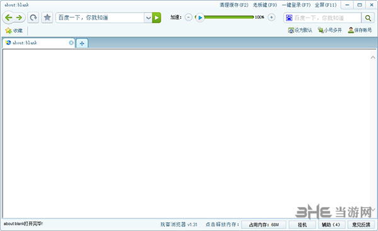Click 设为默认 set as default
This screenshot has width=378, height=231.
(300, 30)
